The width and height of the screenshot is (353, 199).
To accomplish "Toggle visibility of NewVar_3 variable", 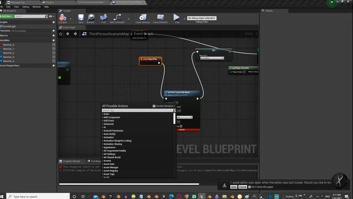I will point(54,57).
